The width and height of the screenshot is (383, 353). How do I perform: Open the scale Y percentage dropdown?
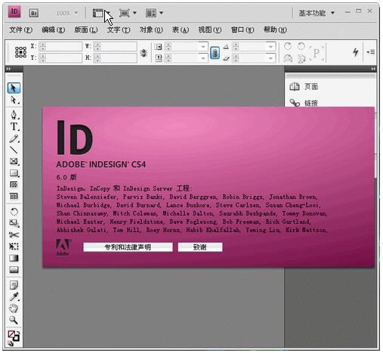click(203, 58)
